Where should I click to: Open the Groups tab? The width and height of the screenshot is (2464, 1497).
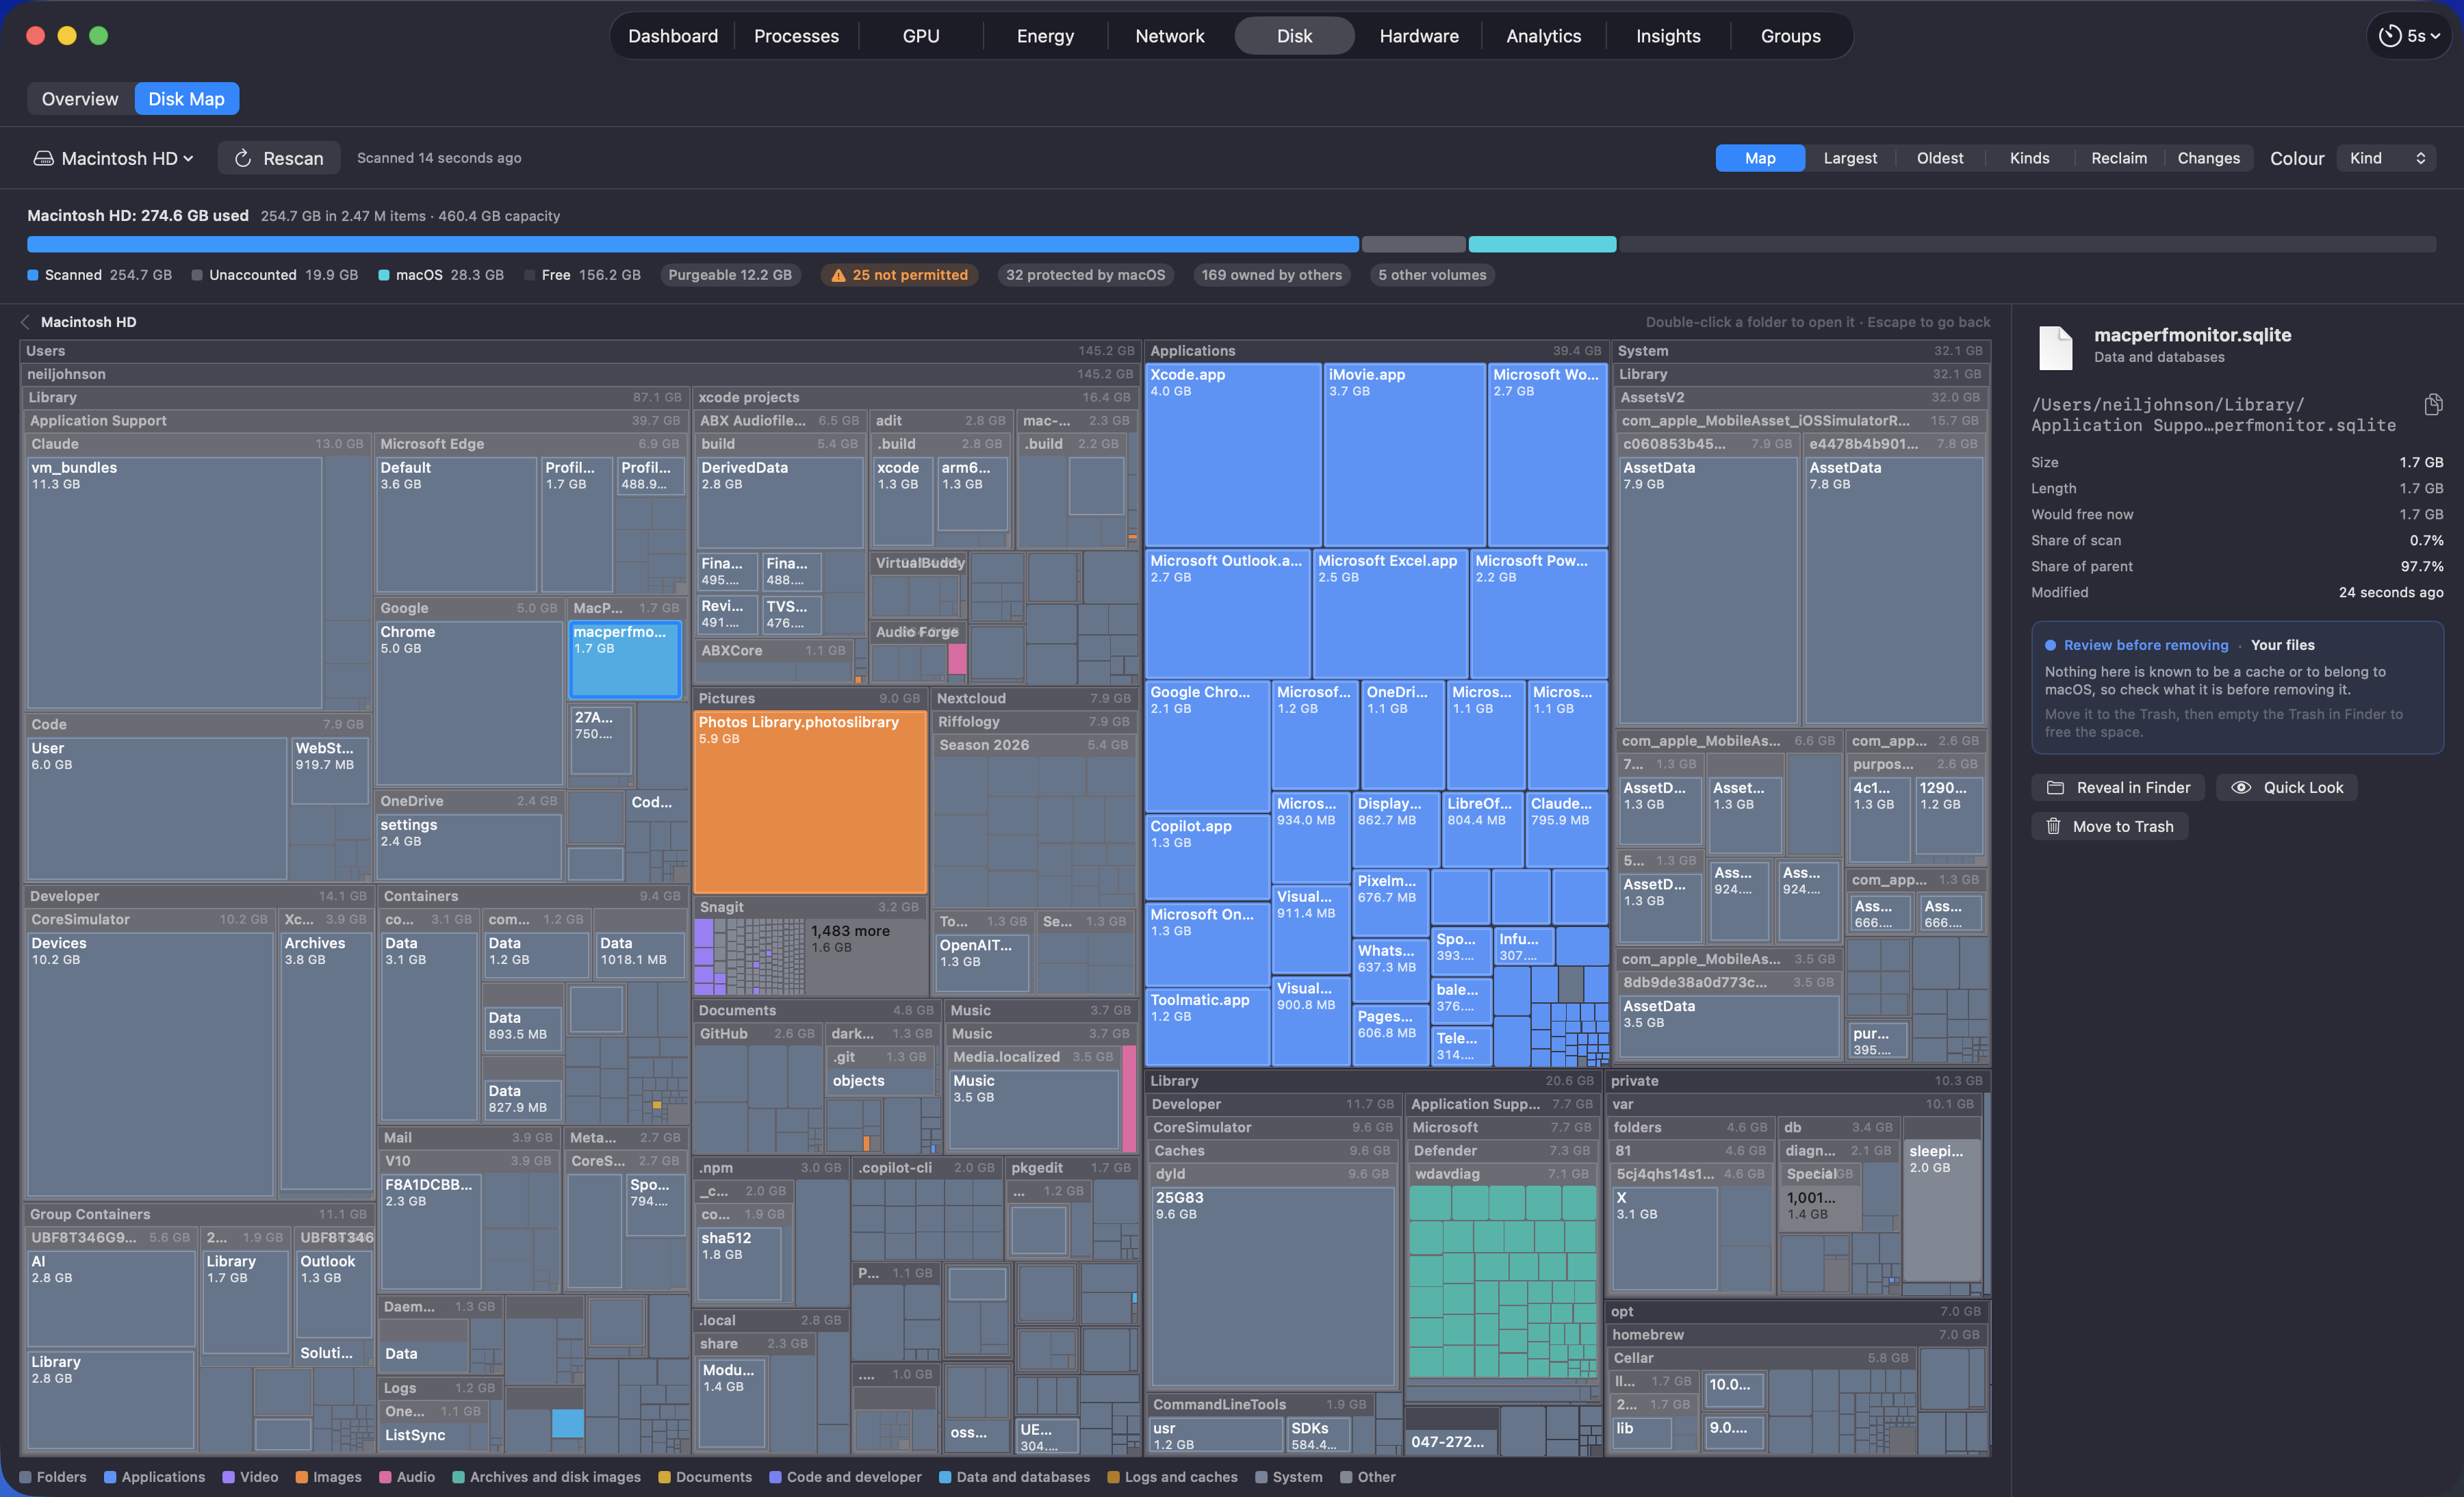1790,36
